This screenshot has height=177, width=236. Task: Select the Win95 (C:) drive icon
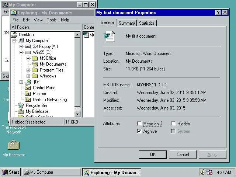(28, 52)
